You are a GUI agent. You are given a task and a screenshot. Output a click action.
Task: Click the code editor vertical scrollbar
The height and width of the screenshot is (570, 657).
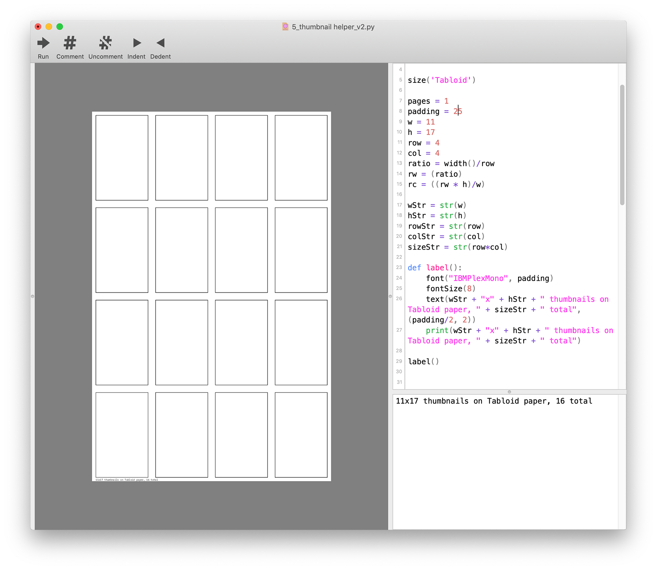[622, 145]
